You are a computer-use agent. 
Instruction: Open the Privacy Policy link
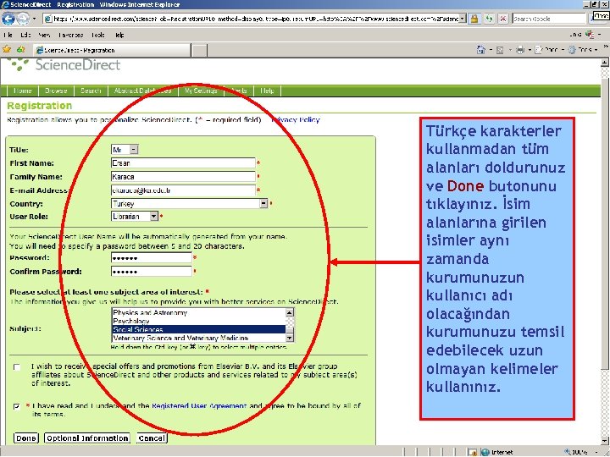click(x=296, y=119)
